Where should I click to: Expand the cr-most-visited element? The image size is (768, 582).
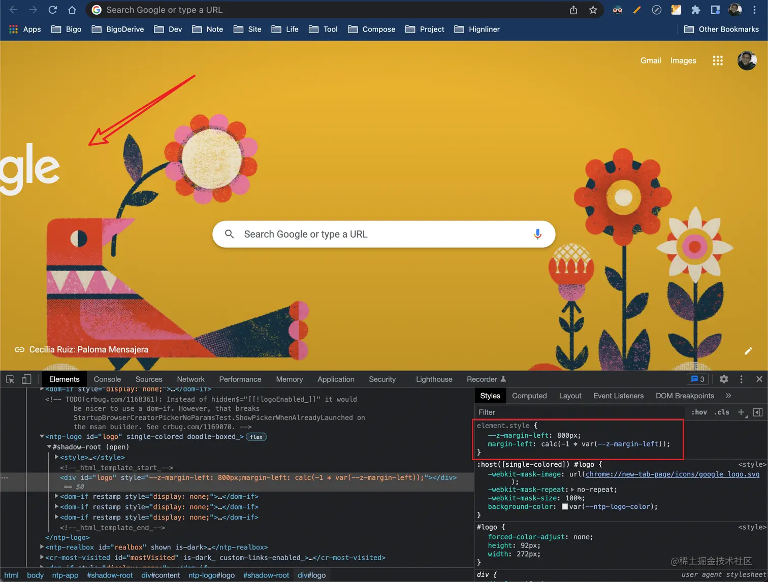42,558
